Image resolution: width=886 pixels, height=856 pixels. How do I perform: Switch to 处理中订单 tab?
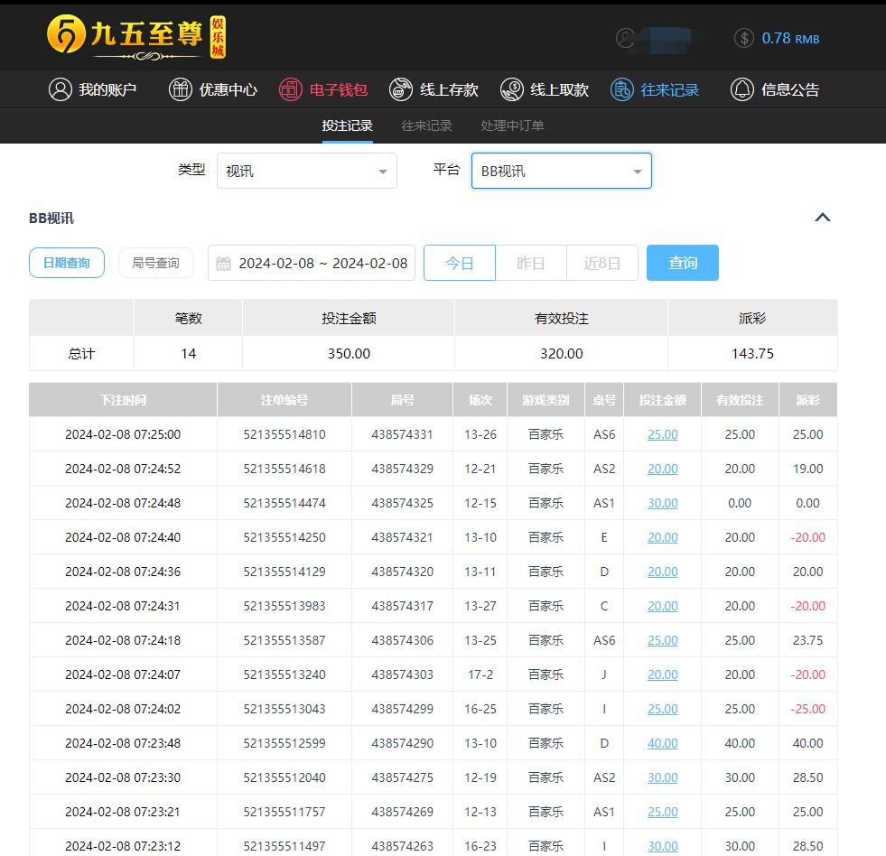(x=512, y=126)
